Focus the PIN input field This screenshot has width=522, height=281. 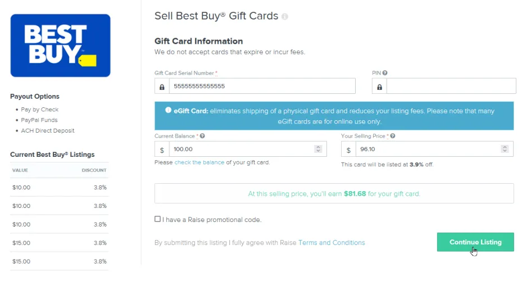tap(451, 86)
